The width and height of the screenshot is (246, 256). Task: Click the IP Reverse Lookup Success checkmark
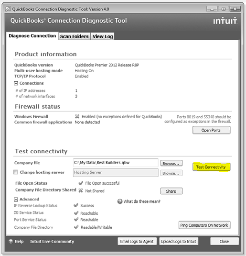(x=76, y=205)
